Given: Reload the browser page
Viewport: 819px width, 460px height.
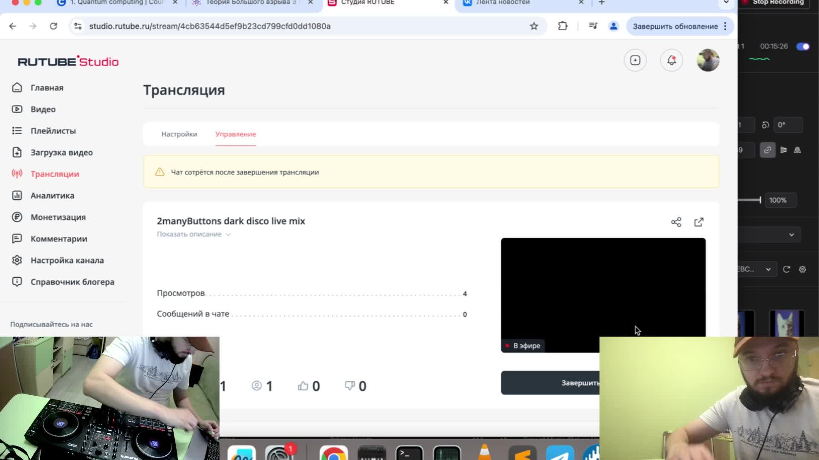Looking at the screenshot, I should [x=53, y=26].
